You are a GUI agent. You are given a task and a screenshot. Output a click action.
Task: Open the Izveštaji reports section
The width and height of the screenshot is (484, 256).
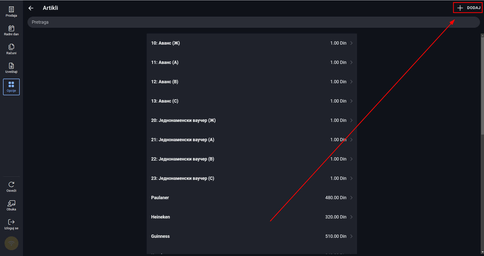tap(11, 68)
